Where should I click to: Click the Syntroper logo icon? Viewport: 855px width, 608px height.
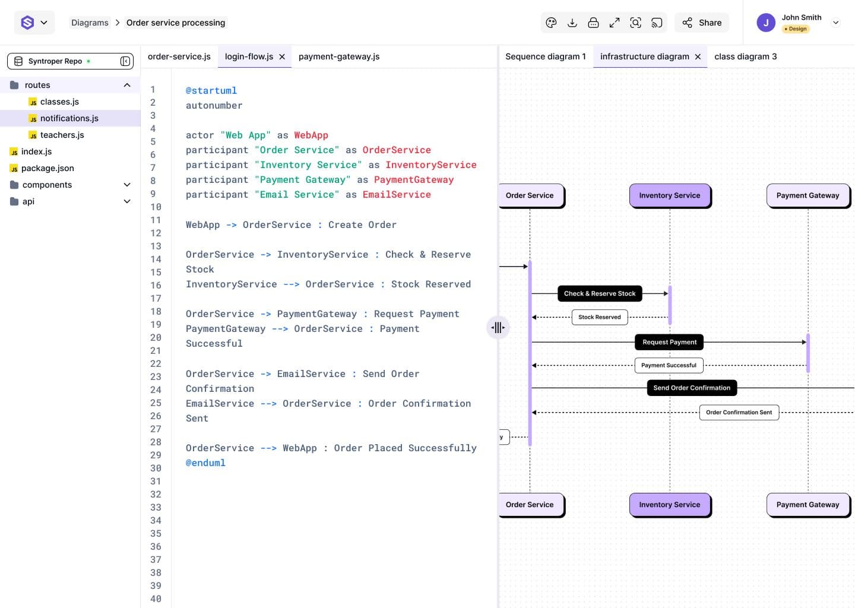click(x=27, y=23)
